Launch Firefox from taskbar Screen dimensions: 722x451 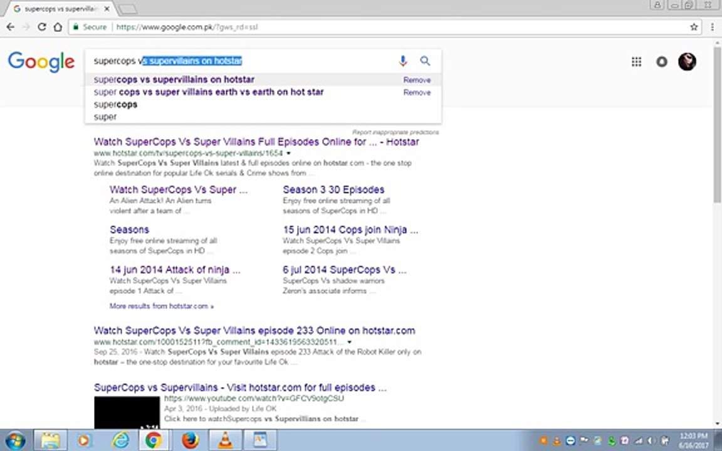pos(190,440)
